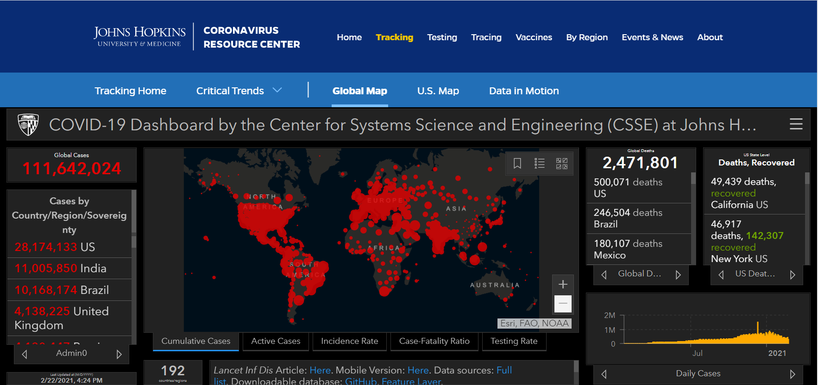Image resolution: width=818 pixels, height=385 pixels.
Task: Click right arrow beside Global D… label
Action: tap(678, 275)
